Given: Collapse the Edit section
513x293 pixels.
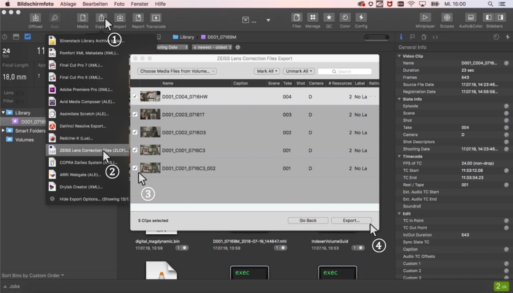Looking at the screenshot, I should (x=399, y=214).
